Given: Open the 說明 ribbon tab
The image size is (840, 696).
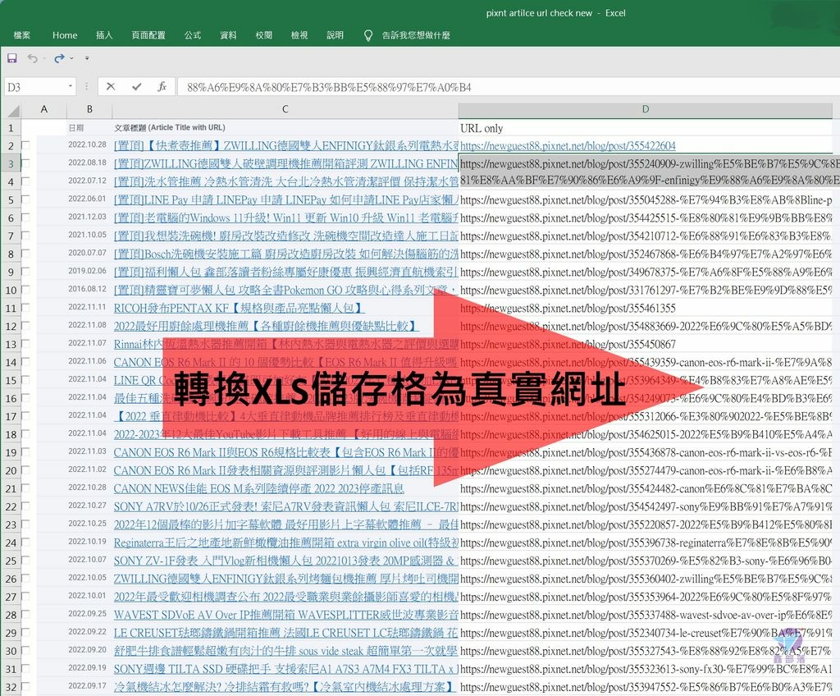Looking at the screenshot, I should coord(335,35).
